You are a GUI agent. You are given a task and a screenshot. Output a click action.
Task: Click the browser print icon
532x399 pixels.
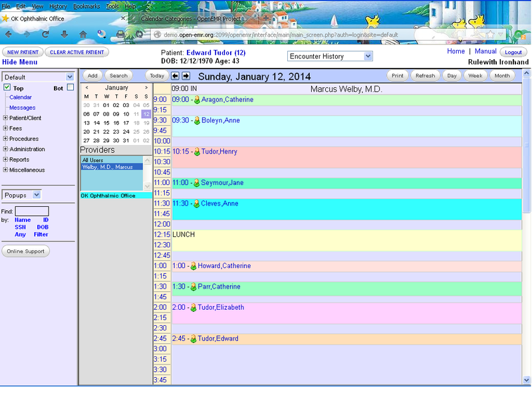click(120, 34)
